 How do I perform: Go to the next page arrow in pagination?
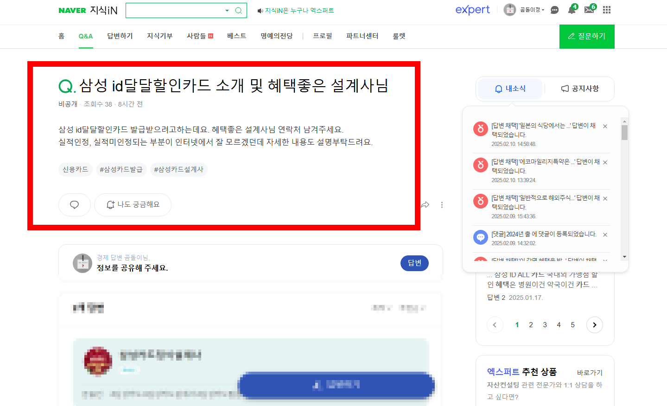(x=595, y=325)
